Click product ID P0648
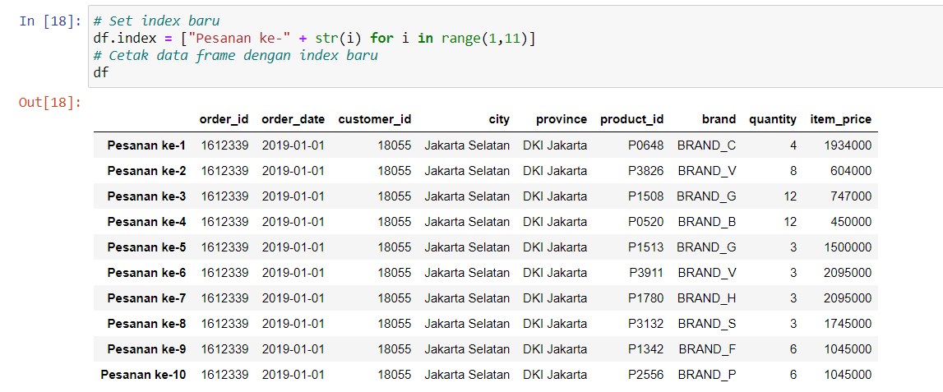The width and height of the screenshot is (943, 392). (x=646, y=145)
